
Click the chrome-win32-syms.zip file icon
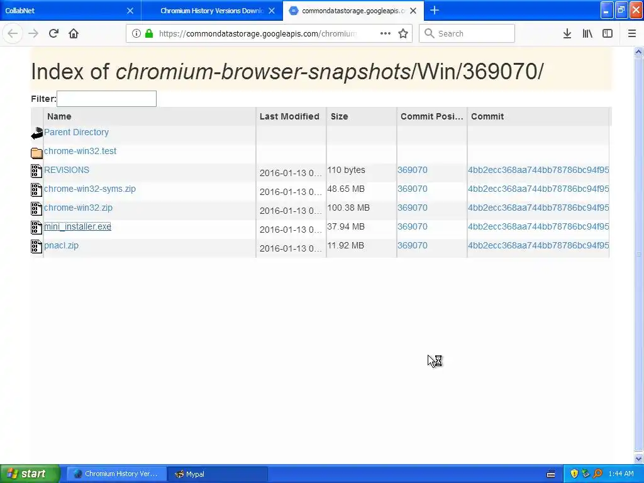(x=36, y=190)
